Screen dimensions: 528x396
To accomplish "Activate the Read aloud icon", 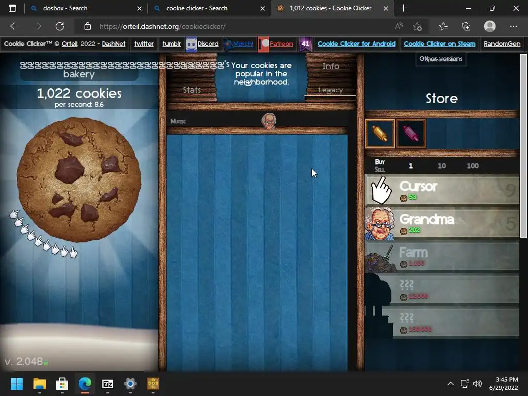I will coord(399,26).
